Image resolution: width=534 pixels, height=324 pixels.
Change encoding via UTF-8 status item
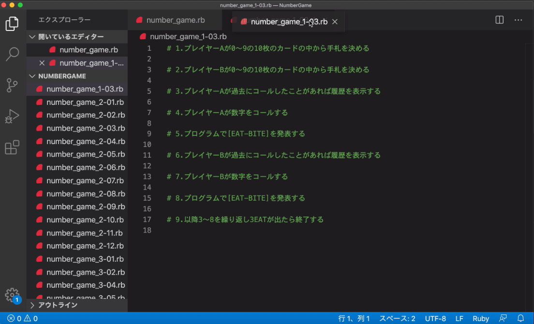[x=435, y=319]
